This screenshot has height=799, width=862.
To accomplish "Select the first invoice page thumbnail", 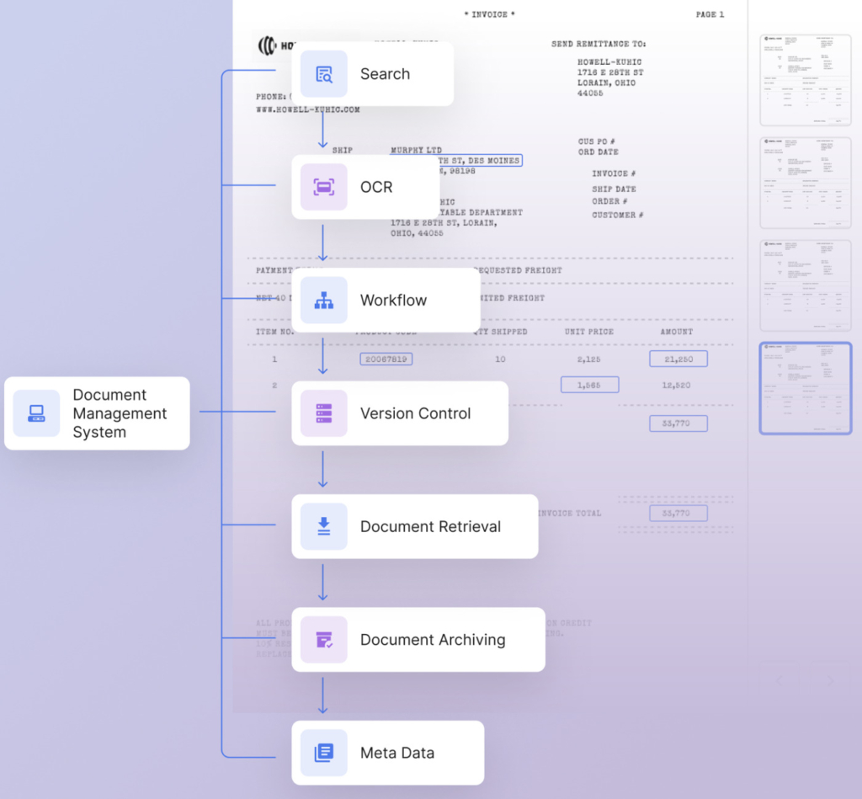I will point(806,79).
